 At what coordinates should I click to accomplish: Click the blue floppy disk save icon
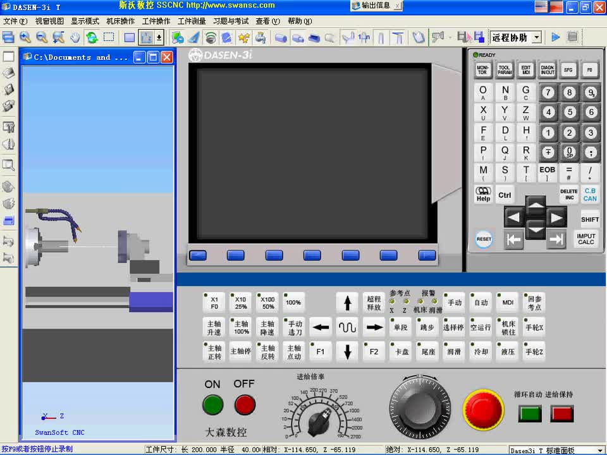pos(479,37)
